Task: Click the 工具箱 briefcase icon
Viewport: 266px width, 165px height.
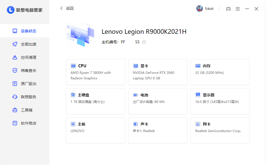Action: pos(15,110)
